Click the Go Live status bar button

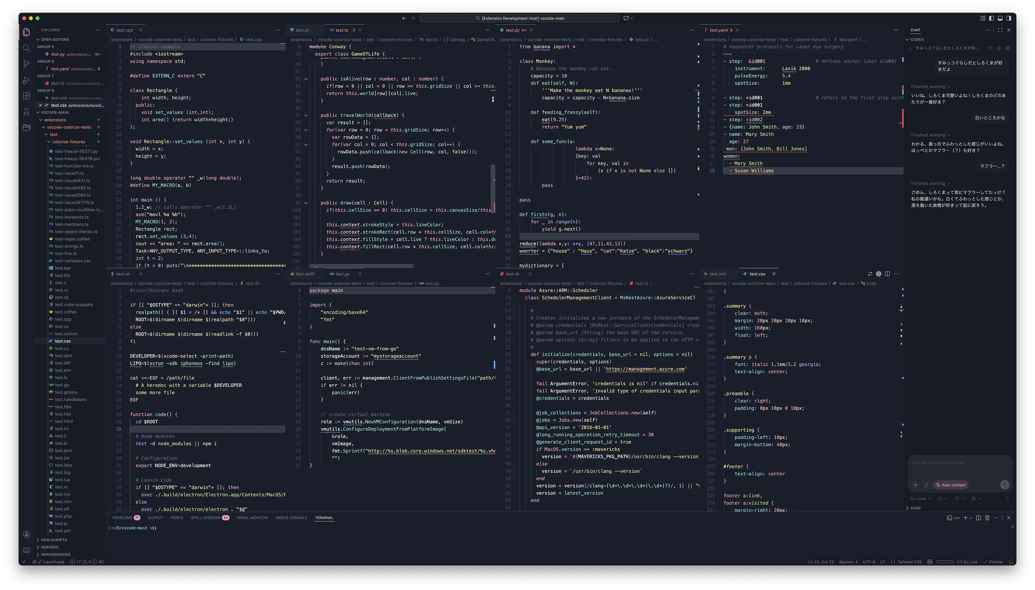[x=967, y=562]
